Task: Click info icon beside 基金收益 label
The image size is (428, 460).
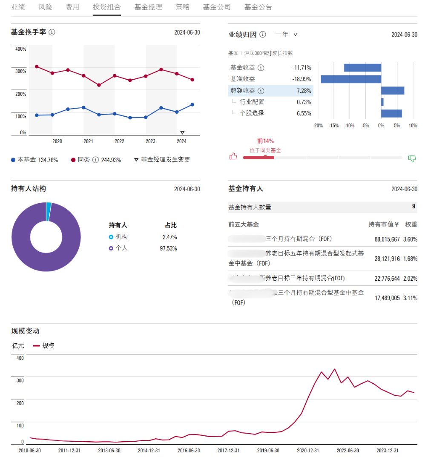Action: point(261,68)
